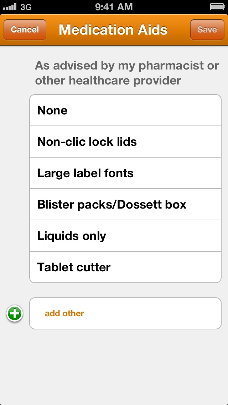228x405 pixels.
Task: Tap the pharmacist advice heading text
Action: click(x=126, y=73)
